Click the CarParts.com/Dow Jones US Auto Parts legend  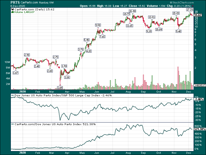(x=53, y=124)
